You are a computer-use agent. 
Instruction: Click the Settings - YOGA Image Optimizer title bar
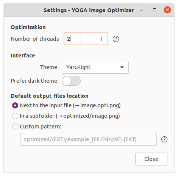tap(89, 10)
